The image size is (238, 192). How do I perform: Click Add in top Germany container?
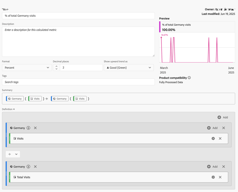(212, 128)
